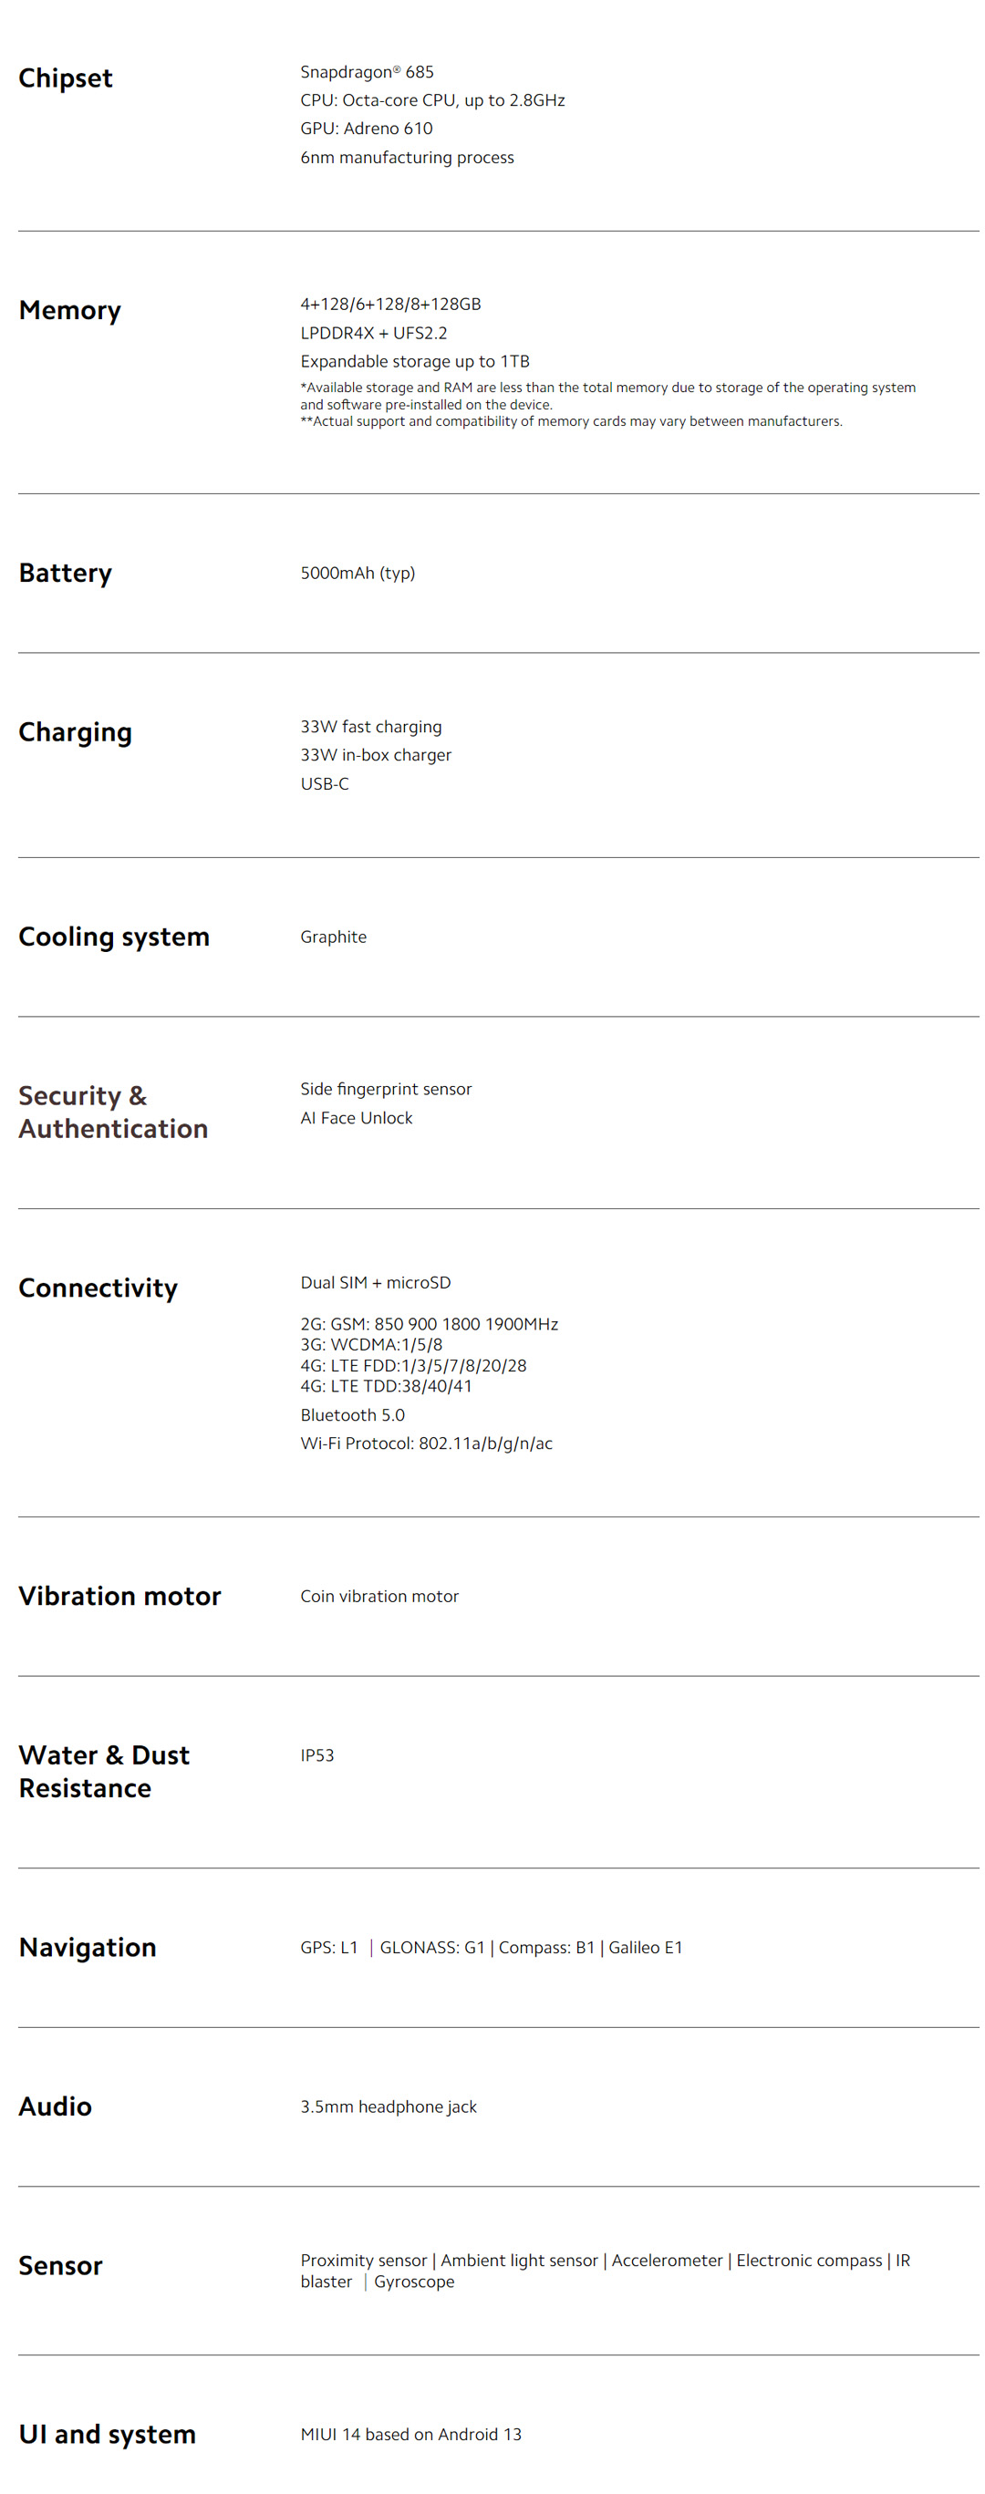Click the 3.5mm headphone jack text
This screenshot has height=2494, width=985.
pos(388,2106)
